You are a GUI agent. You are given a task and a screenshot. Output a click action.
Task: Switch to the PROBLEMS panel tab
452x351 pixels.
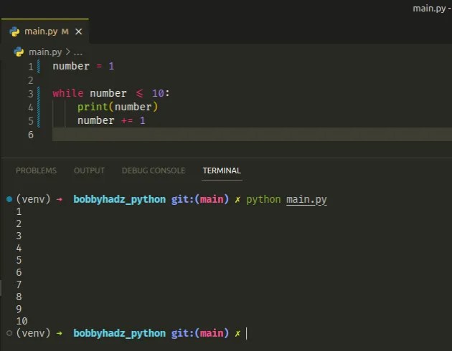(x=37, y=170)
